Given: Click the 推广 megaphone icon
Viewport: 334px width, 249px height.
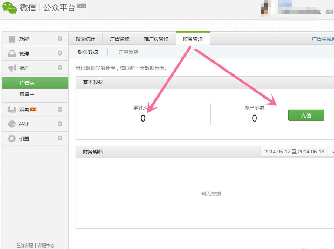Looking at the screenshot, I should tap(12, 68).
